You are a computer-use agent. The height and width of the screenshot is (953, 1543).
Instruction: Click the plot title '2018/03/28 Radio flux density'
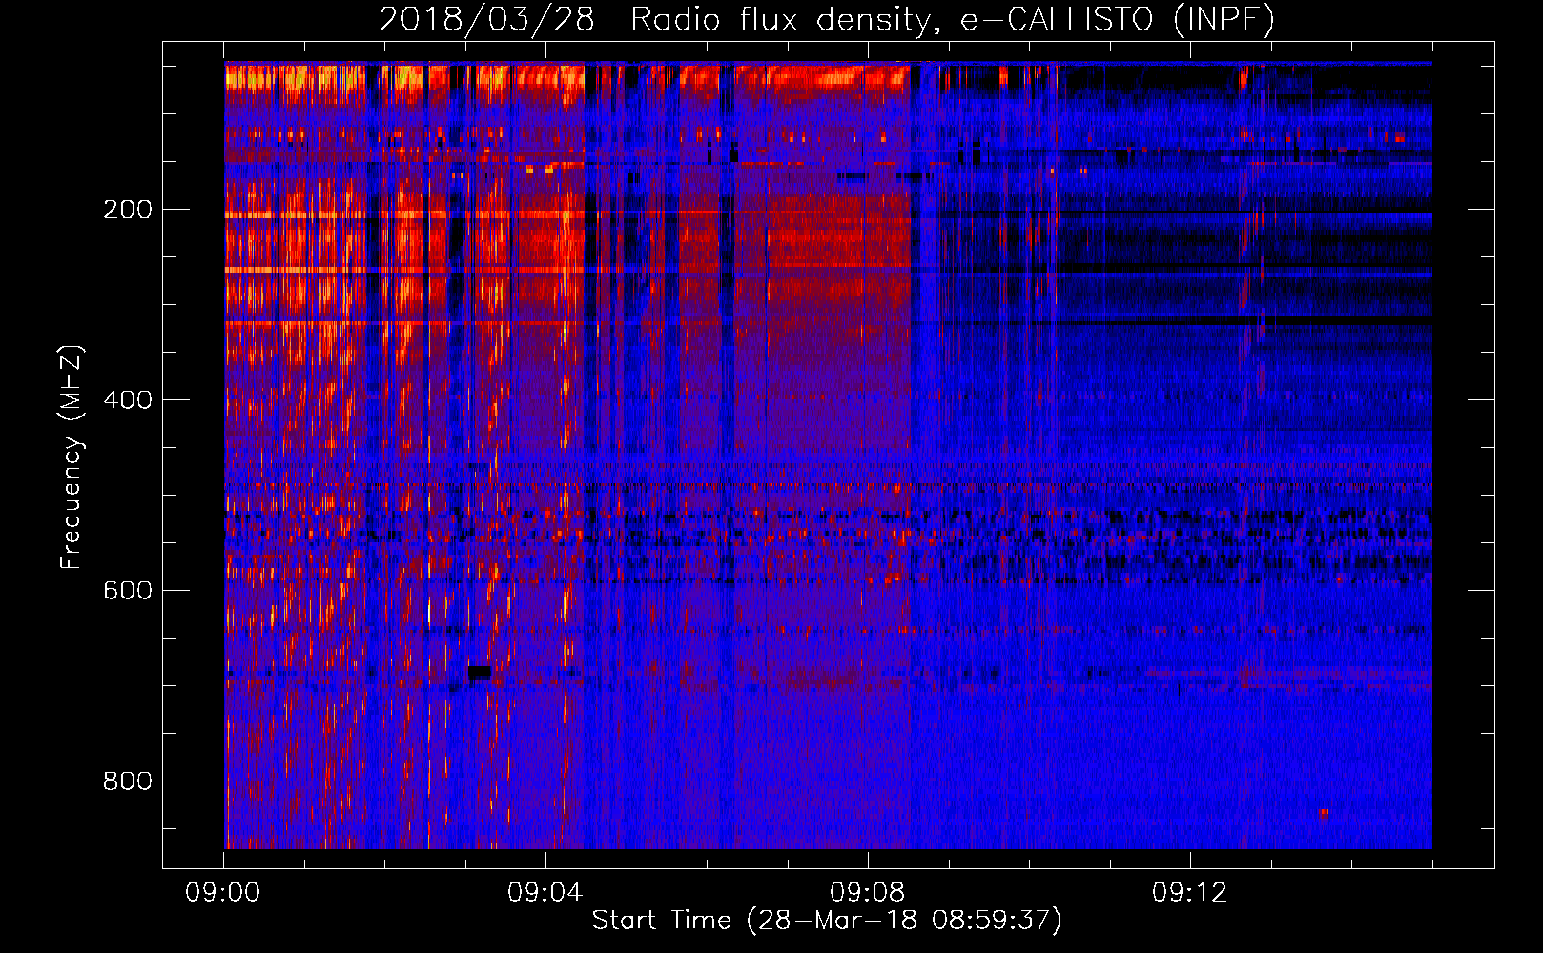point(827,19)
